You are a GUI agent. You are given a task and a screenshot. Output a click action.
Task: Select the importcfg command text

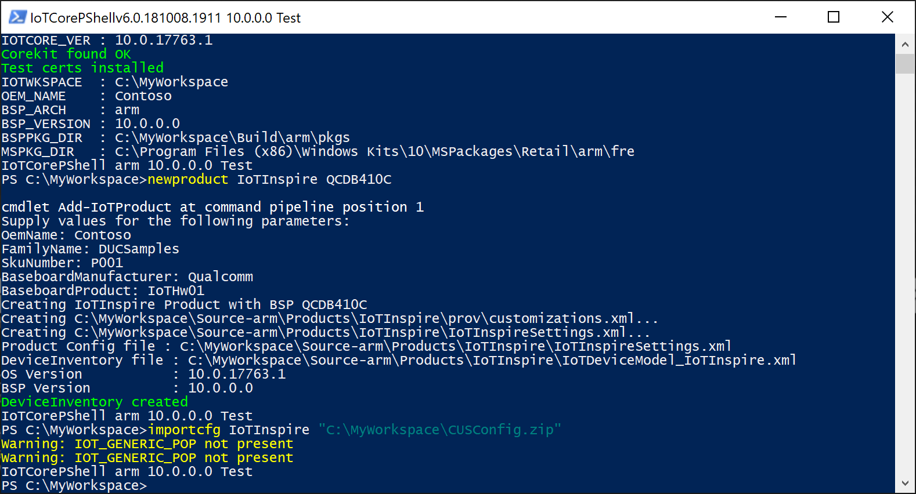click(184, 430)
